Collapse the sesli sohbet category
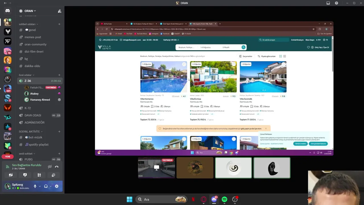364x205 pixels. 27,154
